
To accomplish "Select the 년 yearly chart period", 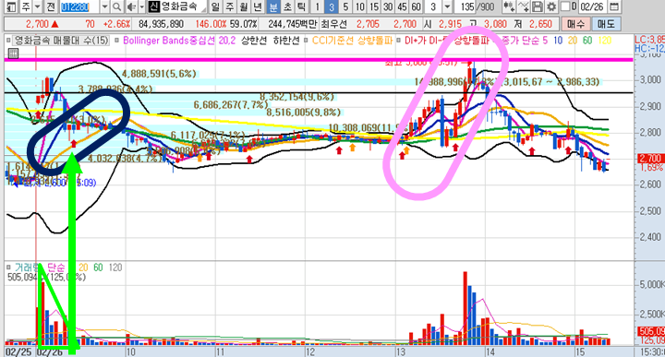I will (258, 6).
